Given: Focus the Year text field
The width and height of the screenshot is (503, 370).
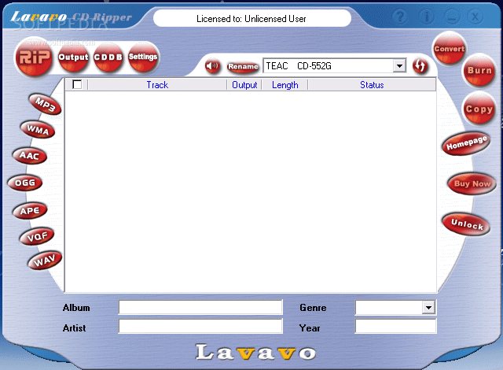Looking at the screenshot, I should [395, 327].
